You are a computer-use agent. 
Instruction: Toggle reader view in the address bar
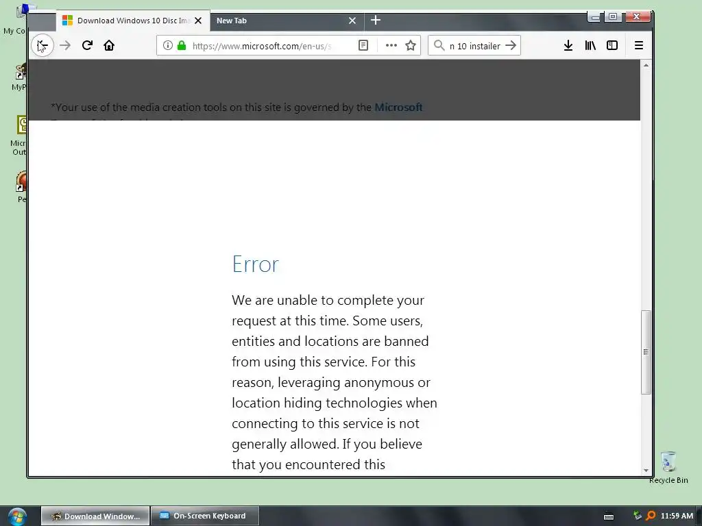(363, 46)
